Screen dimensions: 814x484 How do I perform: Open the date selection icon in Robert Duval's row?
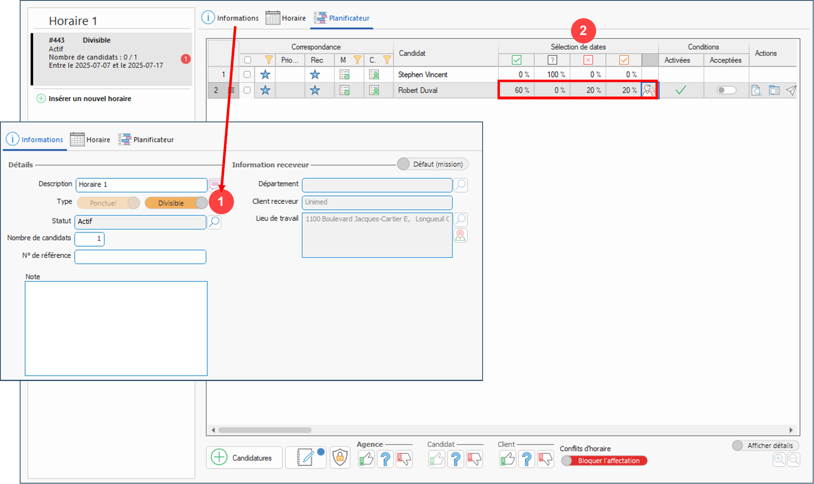[649, 90]
